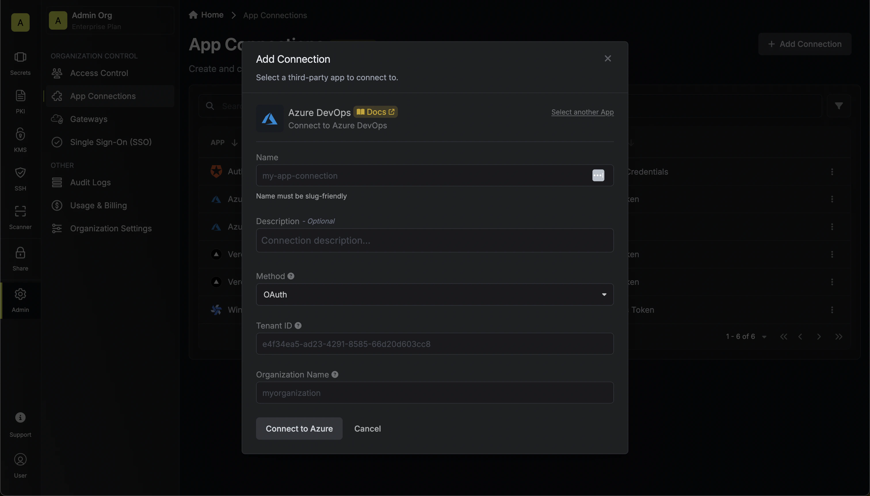Open the Share section icon
870x496 pixels.
(x=20, y=253)
